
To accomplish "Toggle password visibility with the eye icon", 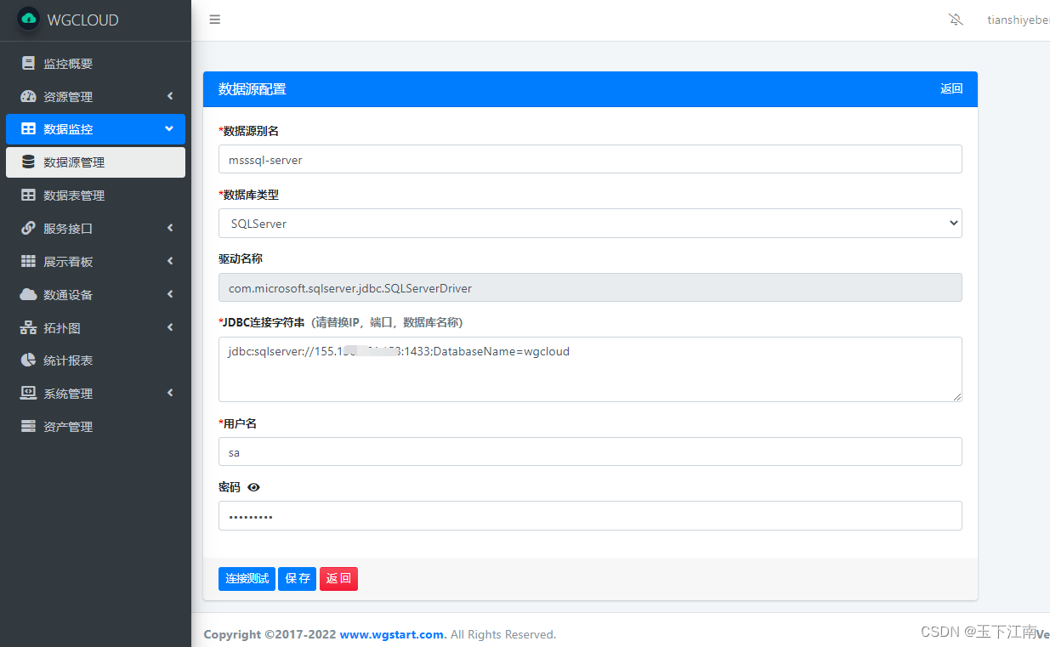I will pos(252,486).
